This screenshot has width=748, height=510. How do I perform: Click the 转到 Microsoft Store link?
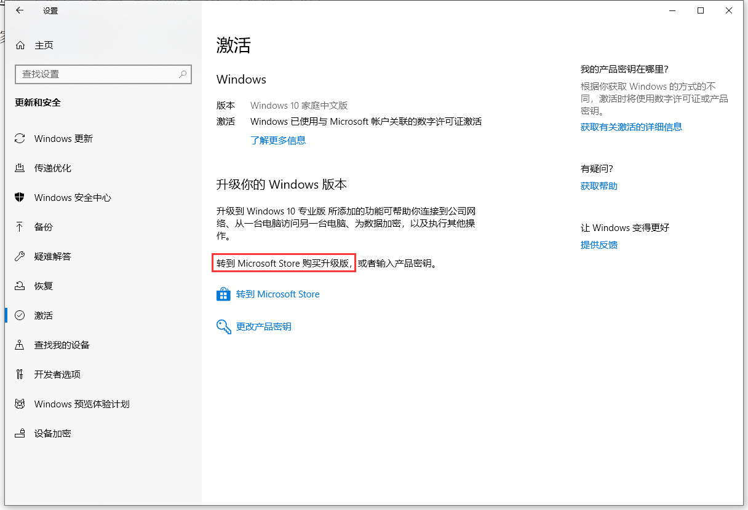[x=278, y=294]
